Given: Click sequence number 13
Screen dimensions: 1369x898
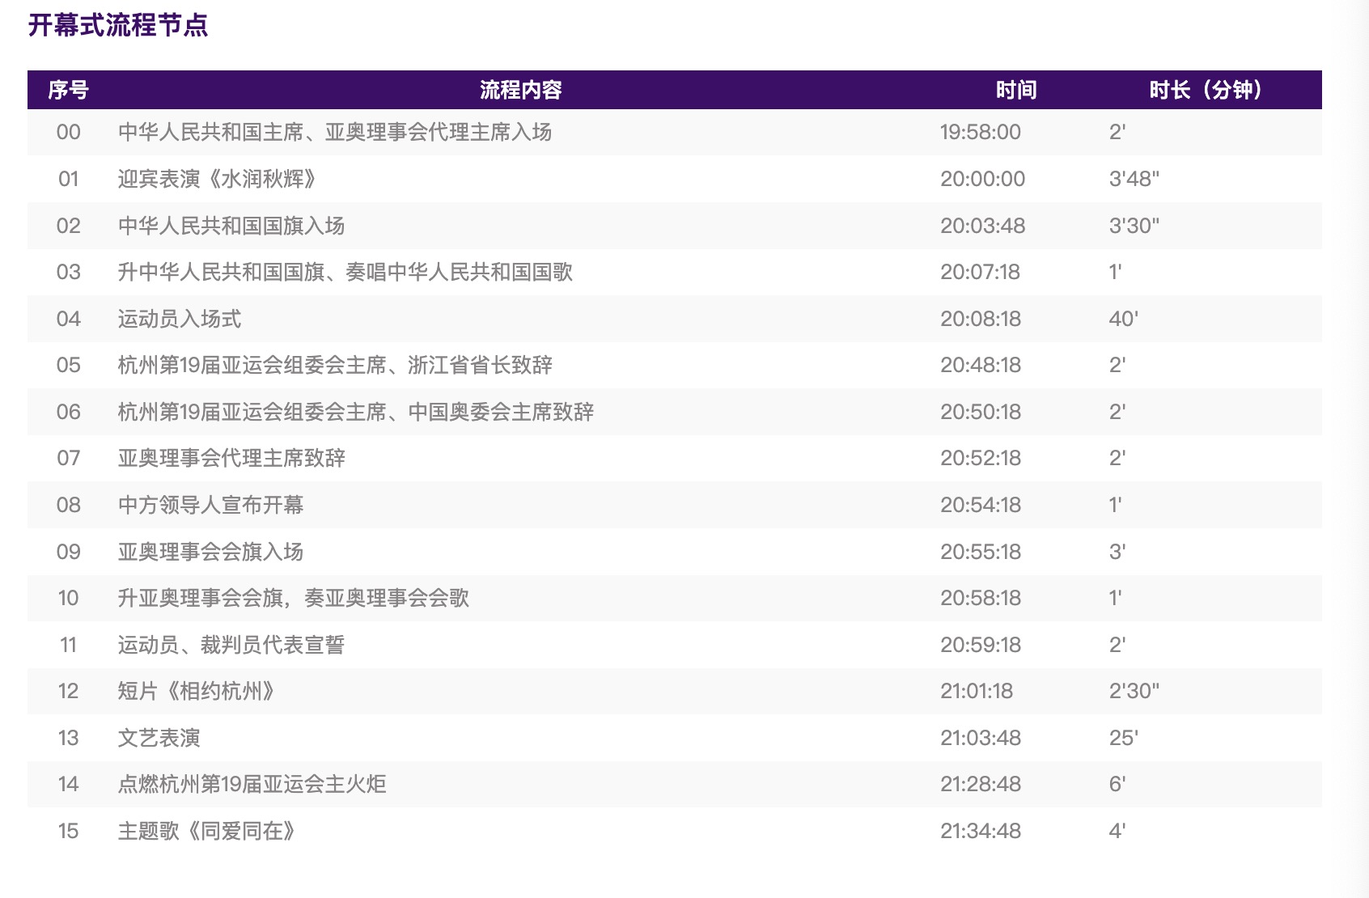Looking at the screenshot, I should (x=69, y=738).
